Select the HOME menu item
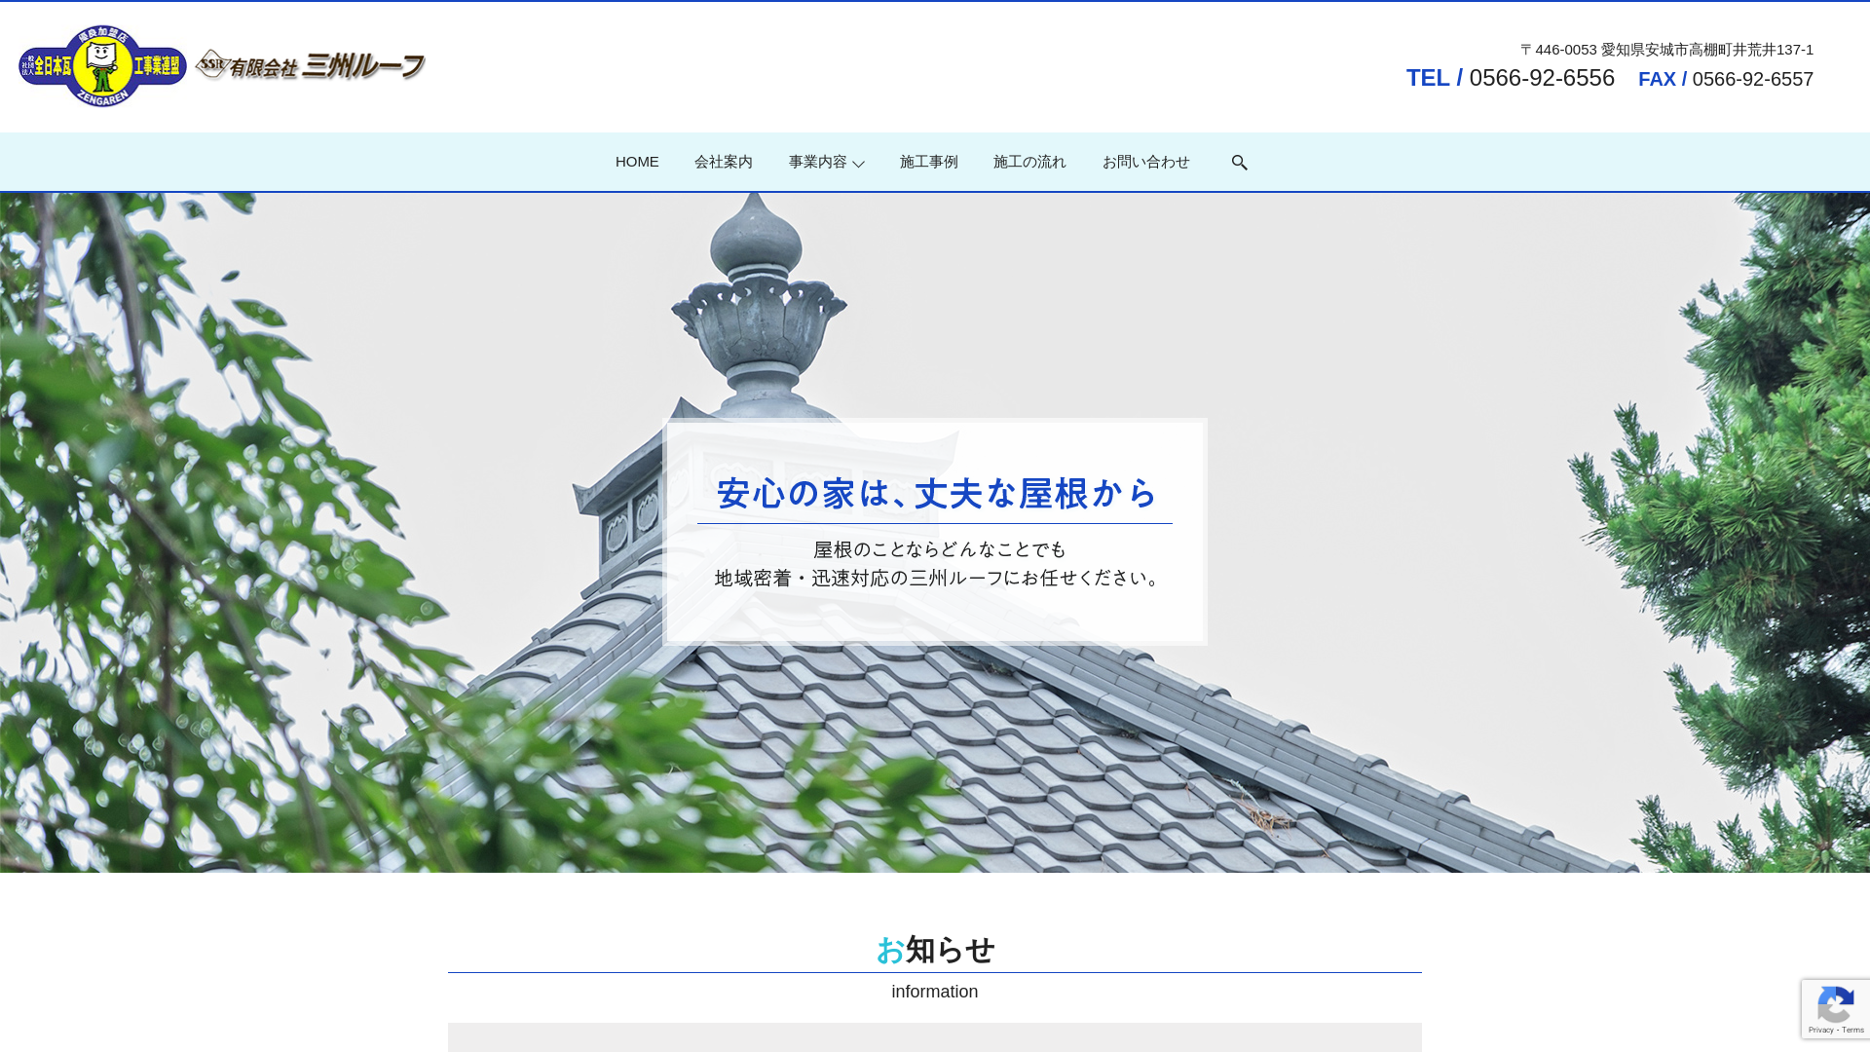 (x=637, y=162)
